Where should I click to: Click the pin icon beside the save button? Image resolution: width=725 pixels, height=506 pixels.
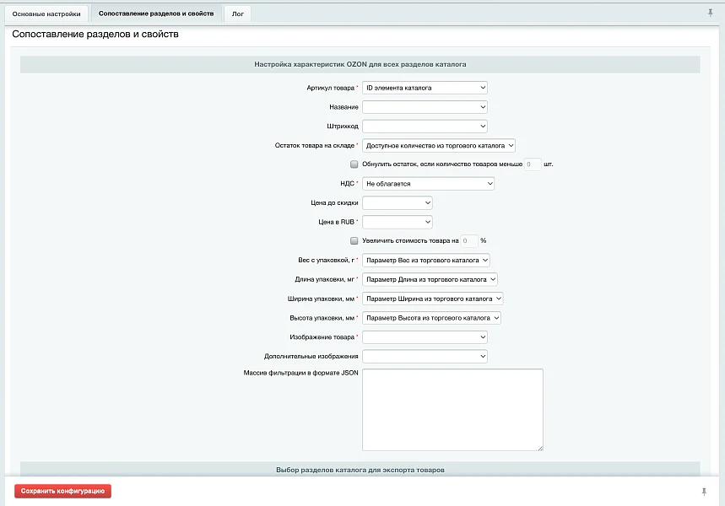coord(704,492)
